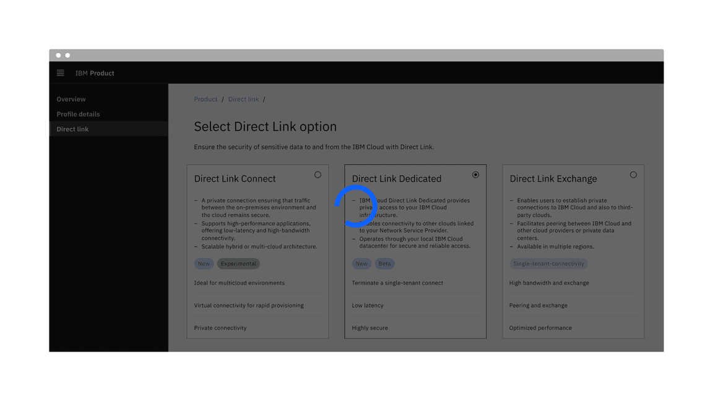Click the 'Single-tenant-connectivity' tag

[548, 264]
